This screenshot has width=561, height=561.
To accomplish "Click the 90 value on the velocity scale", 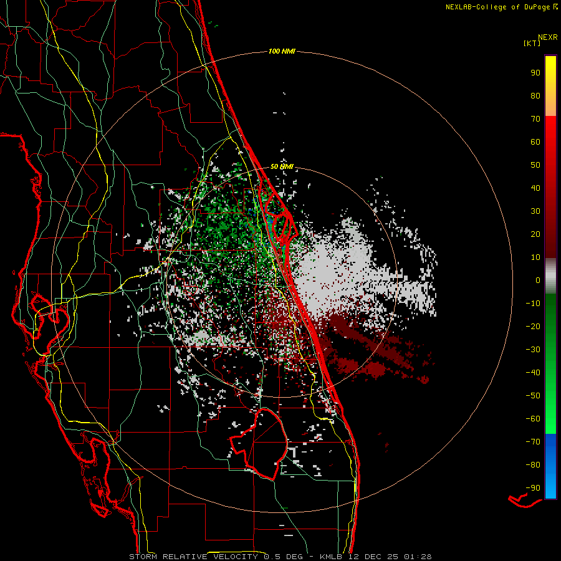I will pos(535,73).
